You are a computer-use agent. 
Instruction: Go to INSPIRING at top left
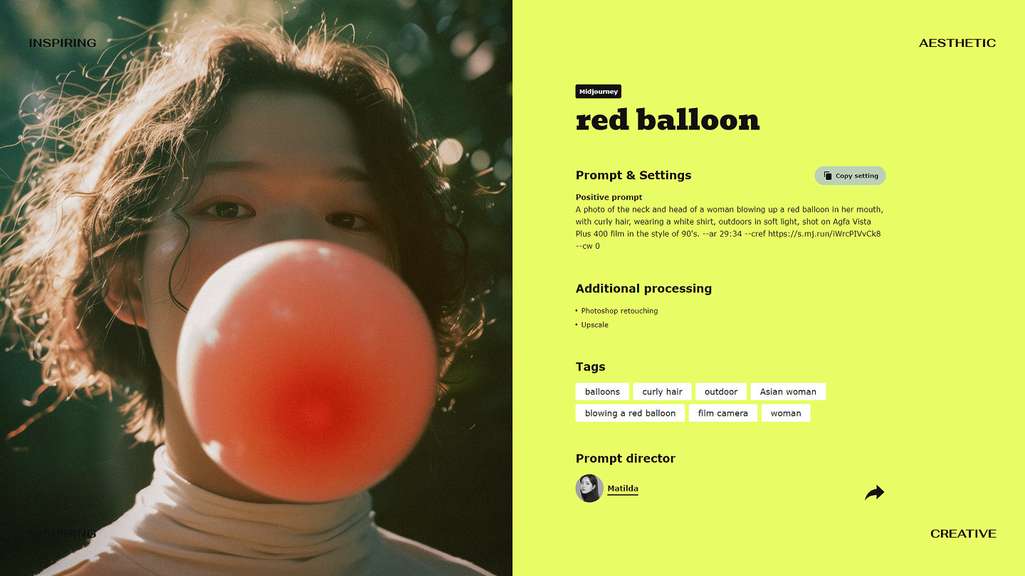click(x=63, y=43)
